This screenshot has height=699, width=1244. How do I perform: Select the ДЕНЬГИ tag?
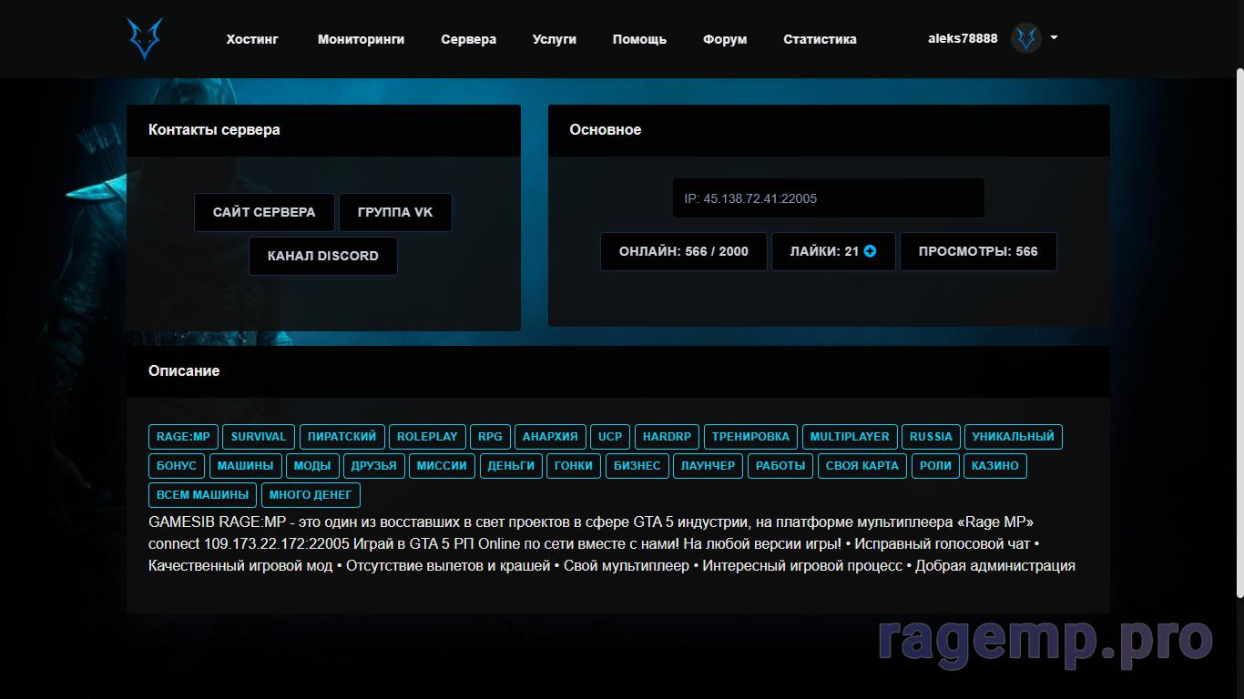(x=511, y=466)
